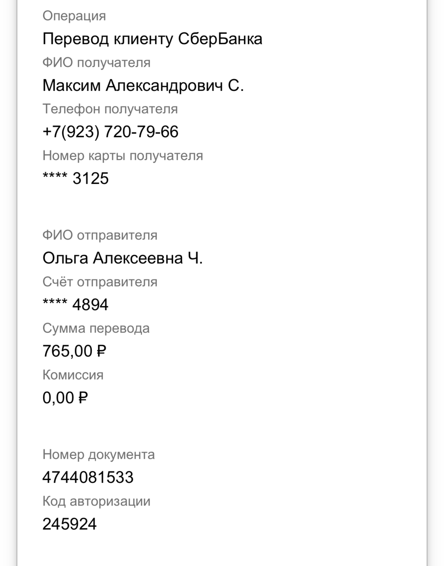Tap commission value 0,00 ₽

(x=65, y=398)
